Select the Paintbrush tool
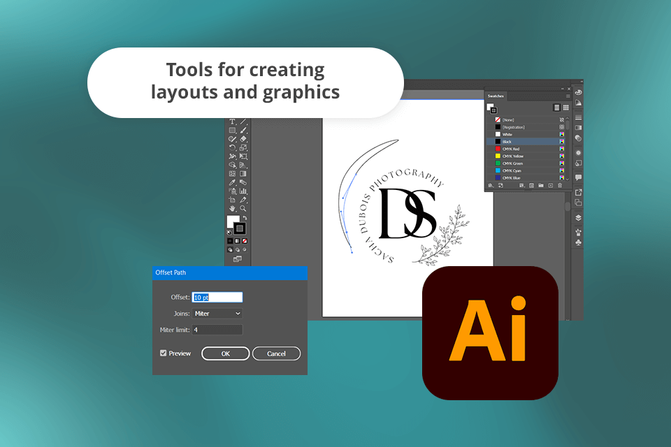Viewport: 671px width, 447px height. tap(243, 131)
